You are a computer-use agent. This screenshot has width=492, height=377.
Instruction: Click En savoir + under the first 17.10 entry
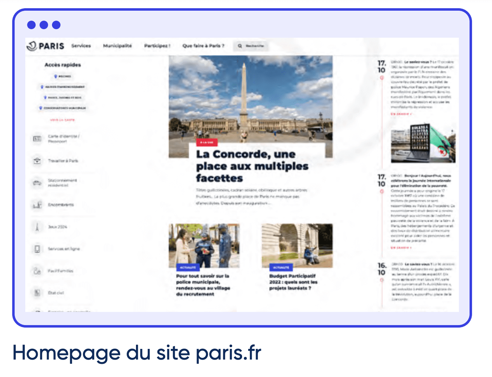click(401, 114)
